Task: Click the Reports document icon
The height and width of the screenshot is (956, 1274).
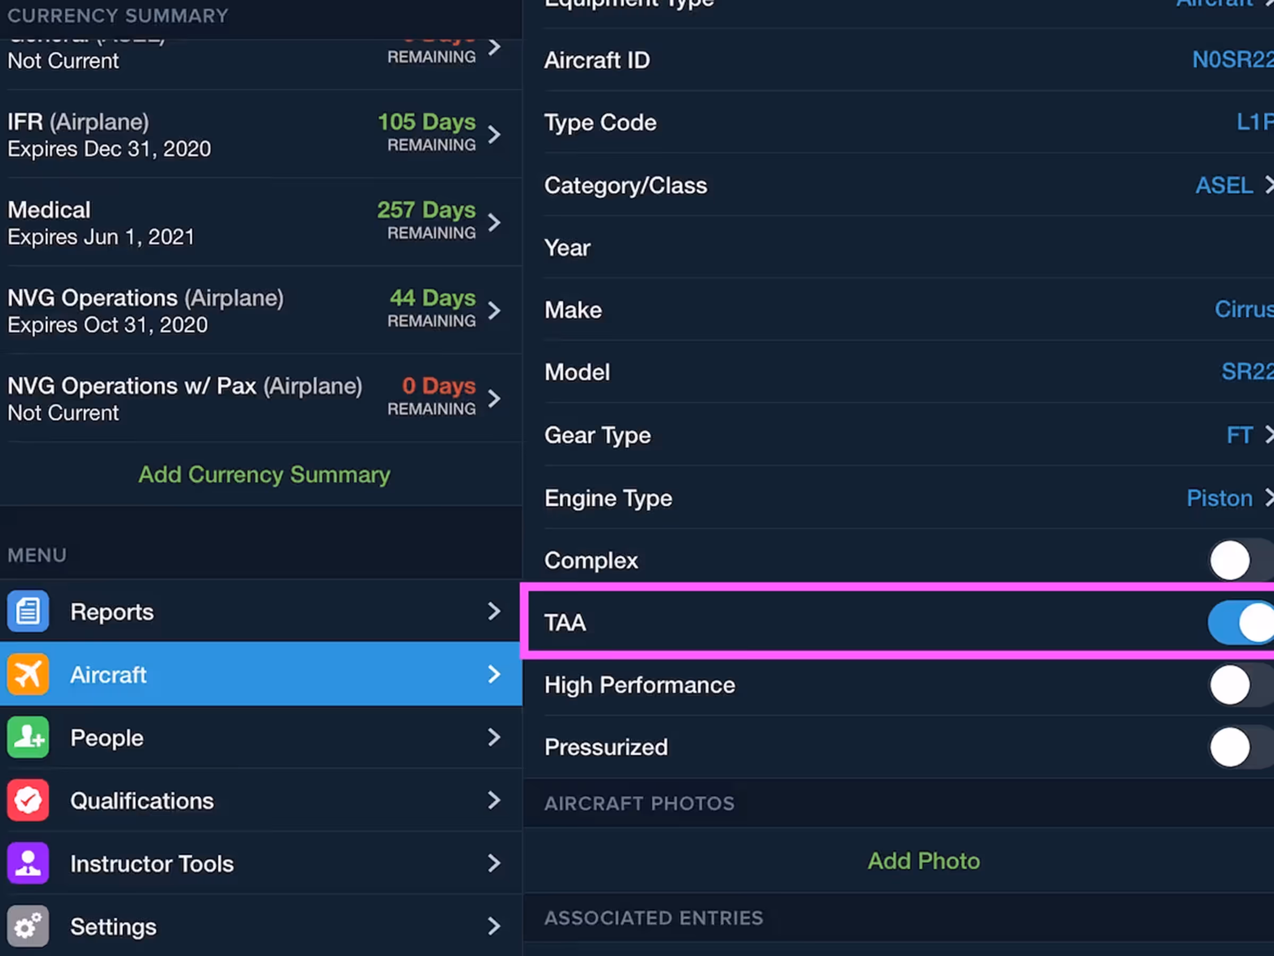Action: 28,611
